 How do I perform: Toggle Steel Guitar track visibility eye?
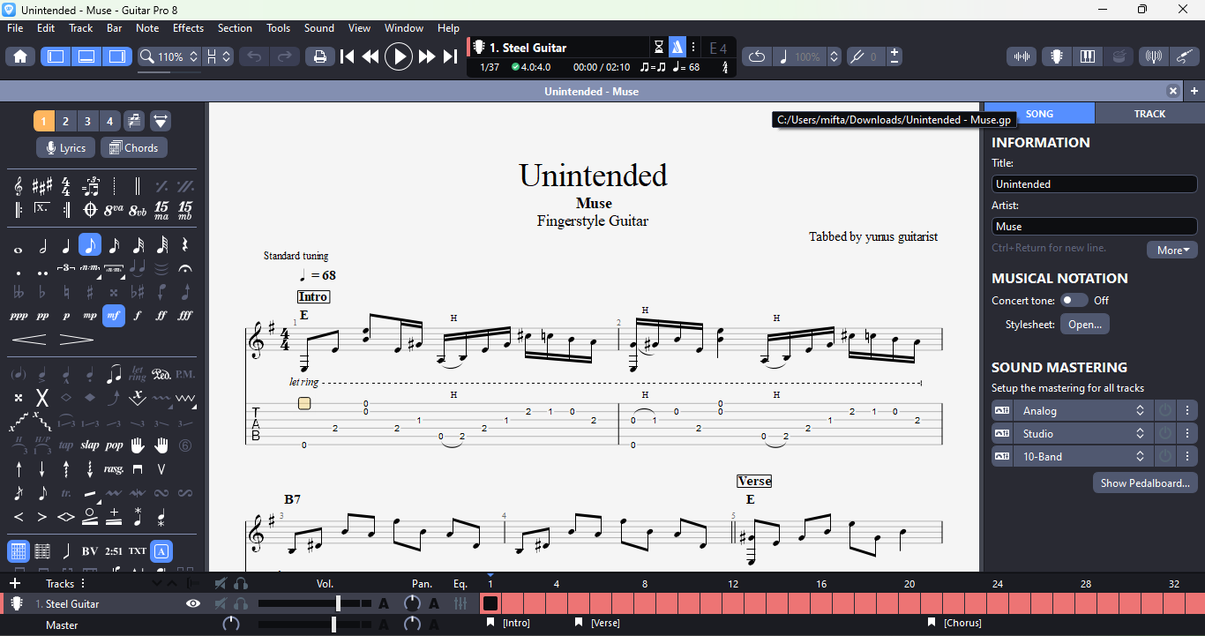[193, 604]
